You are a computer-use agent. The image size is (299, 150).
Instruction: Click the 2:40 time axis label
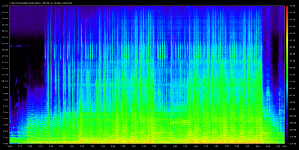175,146
